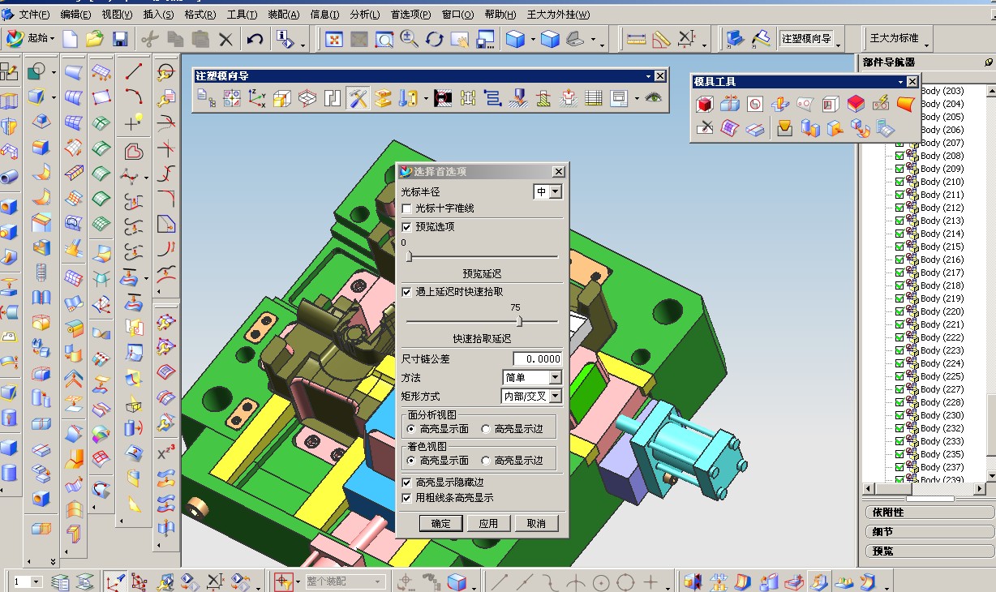Image resolution: width=996 pixels, height=592 pixels.
Task: Select highlight faces radio under 面分析视图
Action: coord(411,429)
